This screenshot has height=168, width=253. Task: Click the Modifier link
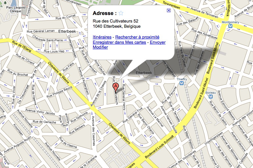[100, 47]
